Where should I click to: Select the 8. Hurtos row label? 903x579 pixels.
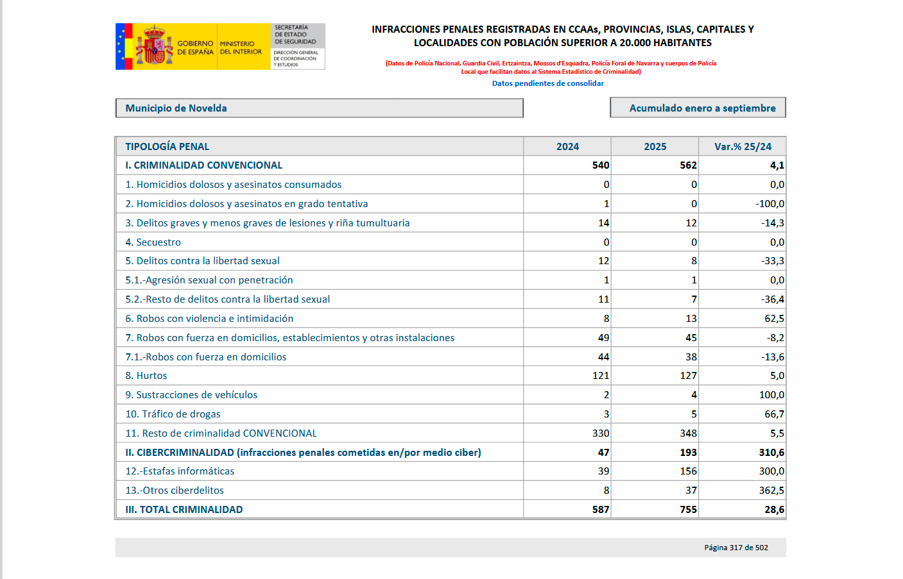pos(146,376)
